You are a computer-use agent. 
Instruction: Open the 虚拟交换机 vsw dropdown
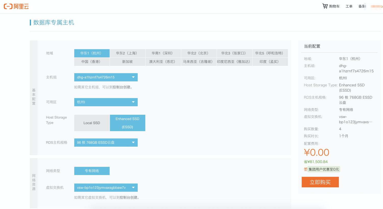click(106, 188)
